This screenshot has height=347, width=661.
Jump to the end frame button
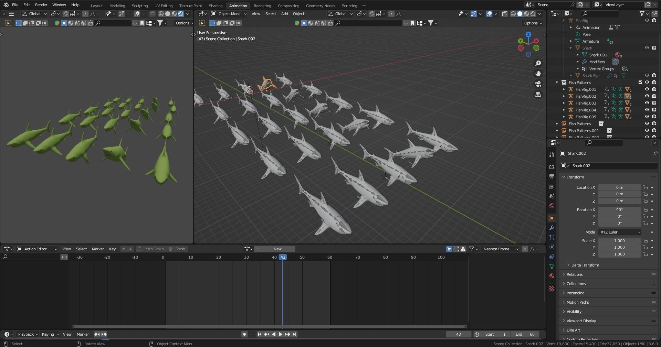(294, 334)
